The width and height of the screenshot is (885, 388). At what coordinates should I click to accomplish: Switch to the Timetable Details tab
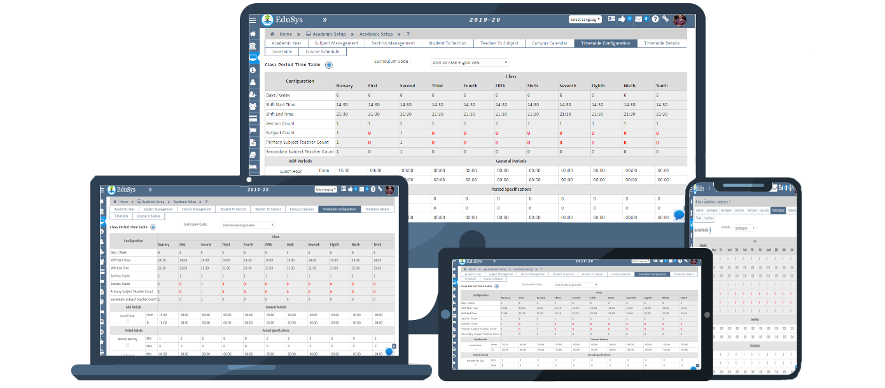click(662, 43)
